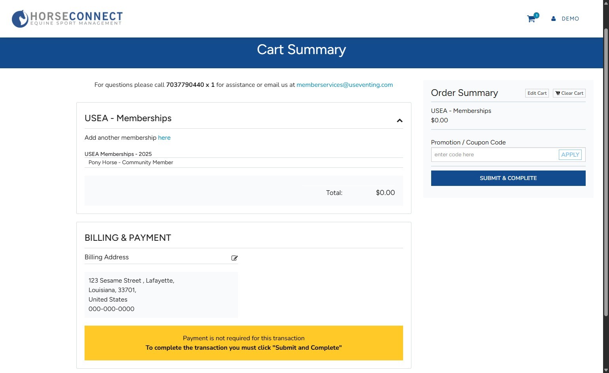
Task: Collapse the USEA - Memberships section chevron
Action: pyautogui.click(x=400, y=120)
